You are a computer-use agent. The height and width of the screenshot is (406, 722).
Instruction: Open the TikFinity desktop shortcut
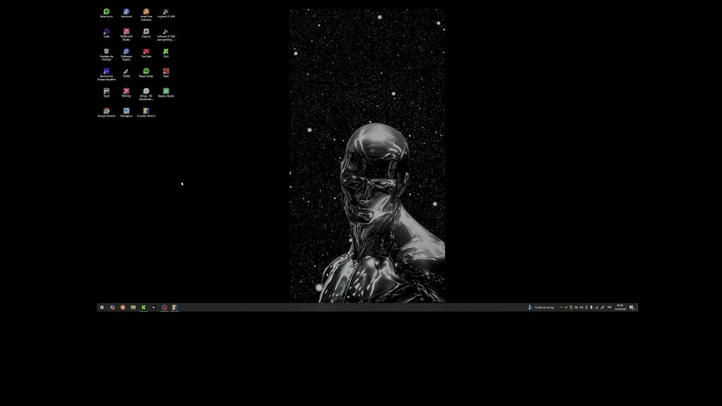click(126, 92)
